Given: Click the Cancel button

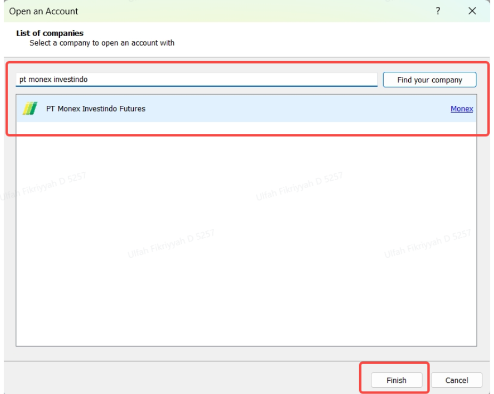Looking at the screenshot, I should [x=457, y=380].
